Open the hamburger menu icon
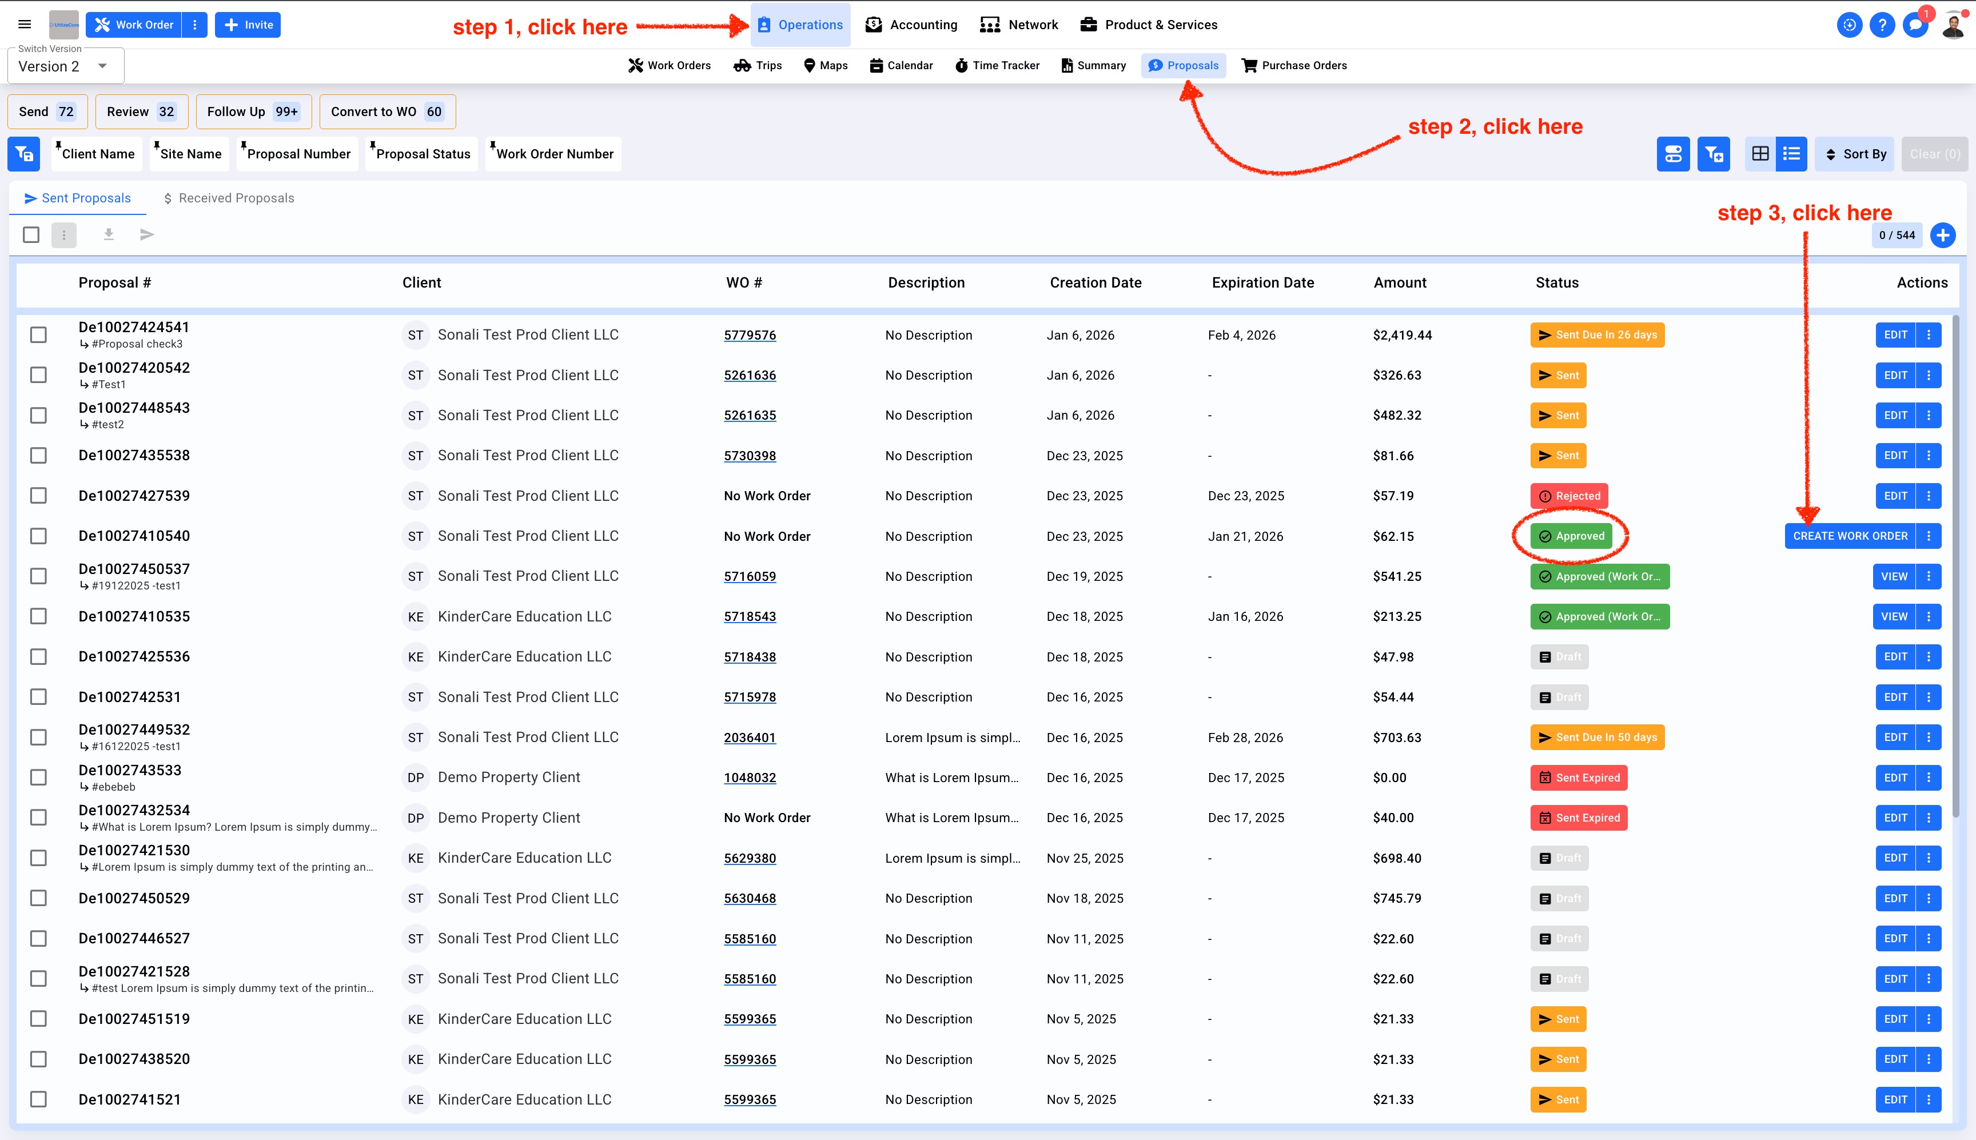 coord(24,24)
